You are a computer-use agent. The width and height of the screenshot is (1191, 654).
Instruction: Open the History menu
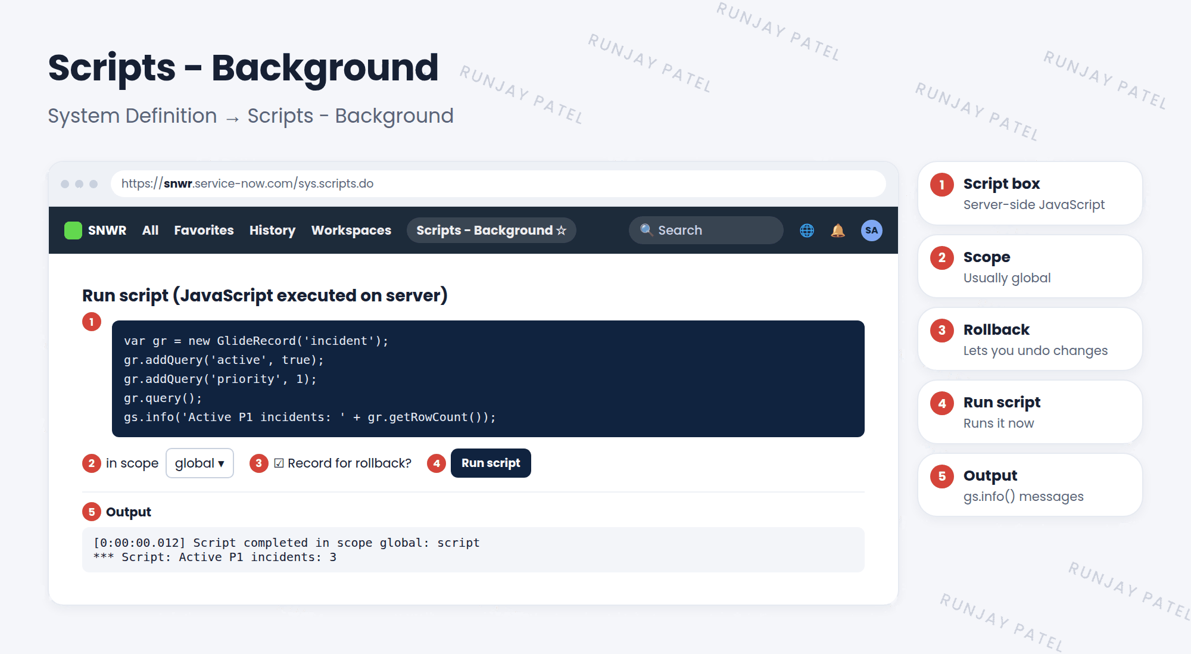272,231
